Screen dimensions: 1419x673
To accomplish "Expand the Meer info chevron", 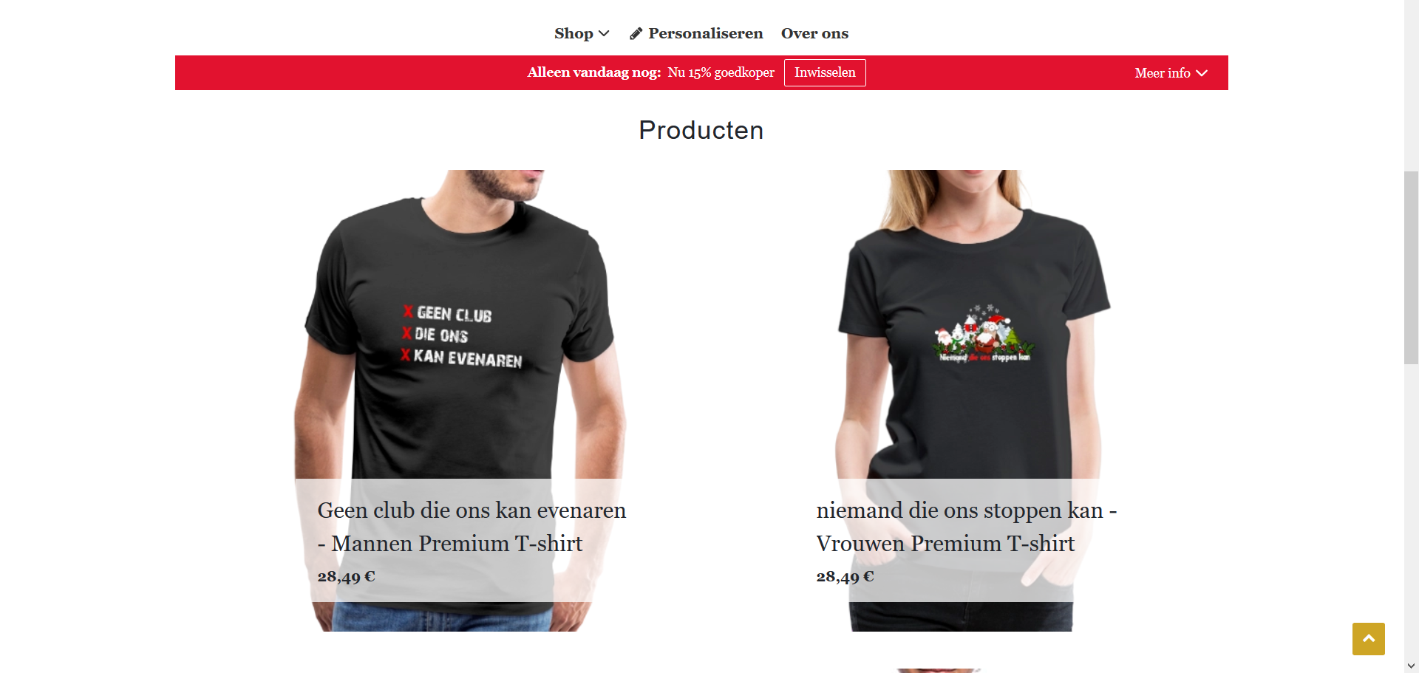I will (1202, 73).
